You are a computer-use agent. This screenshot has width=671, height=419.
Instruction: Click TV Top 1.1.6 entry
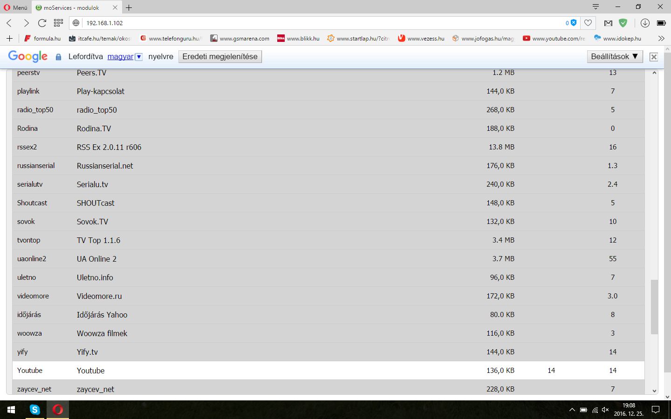click(x=98, y=240)
